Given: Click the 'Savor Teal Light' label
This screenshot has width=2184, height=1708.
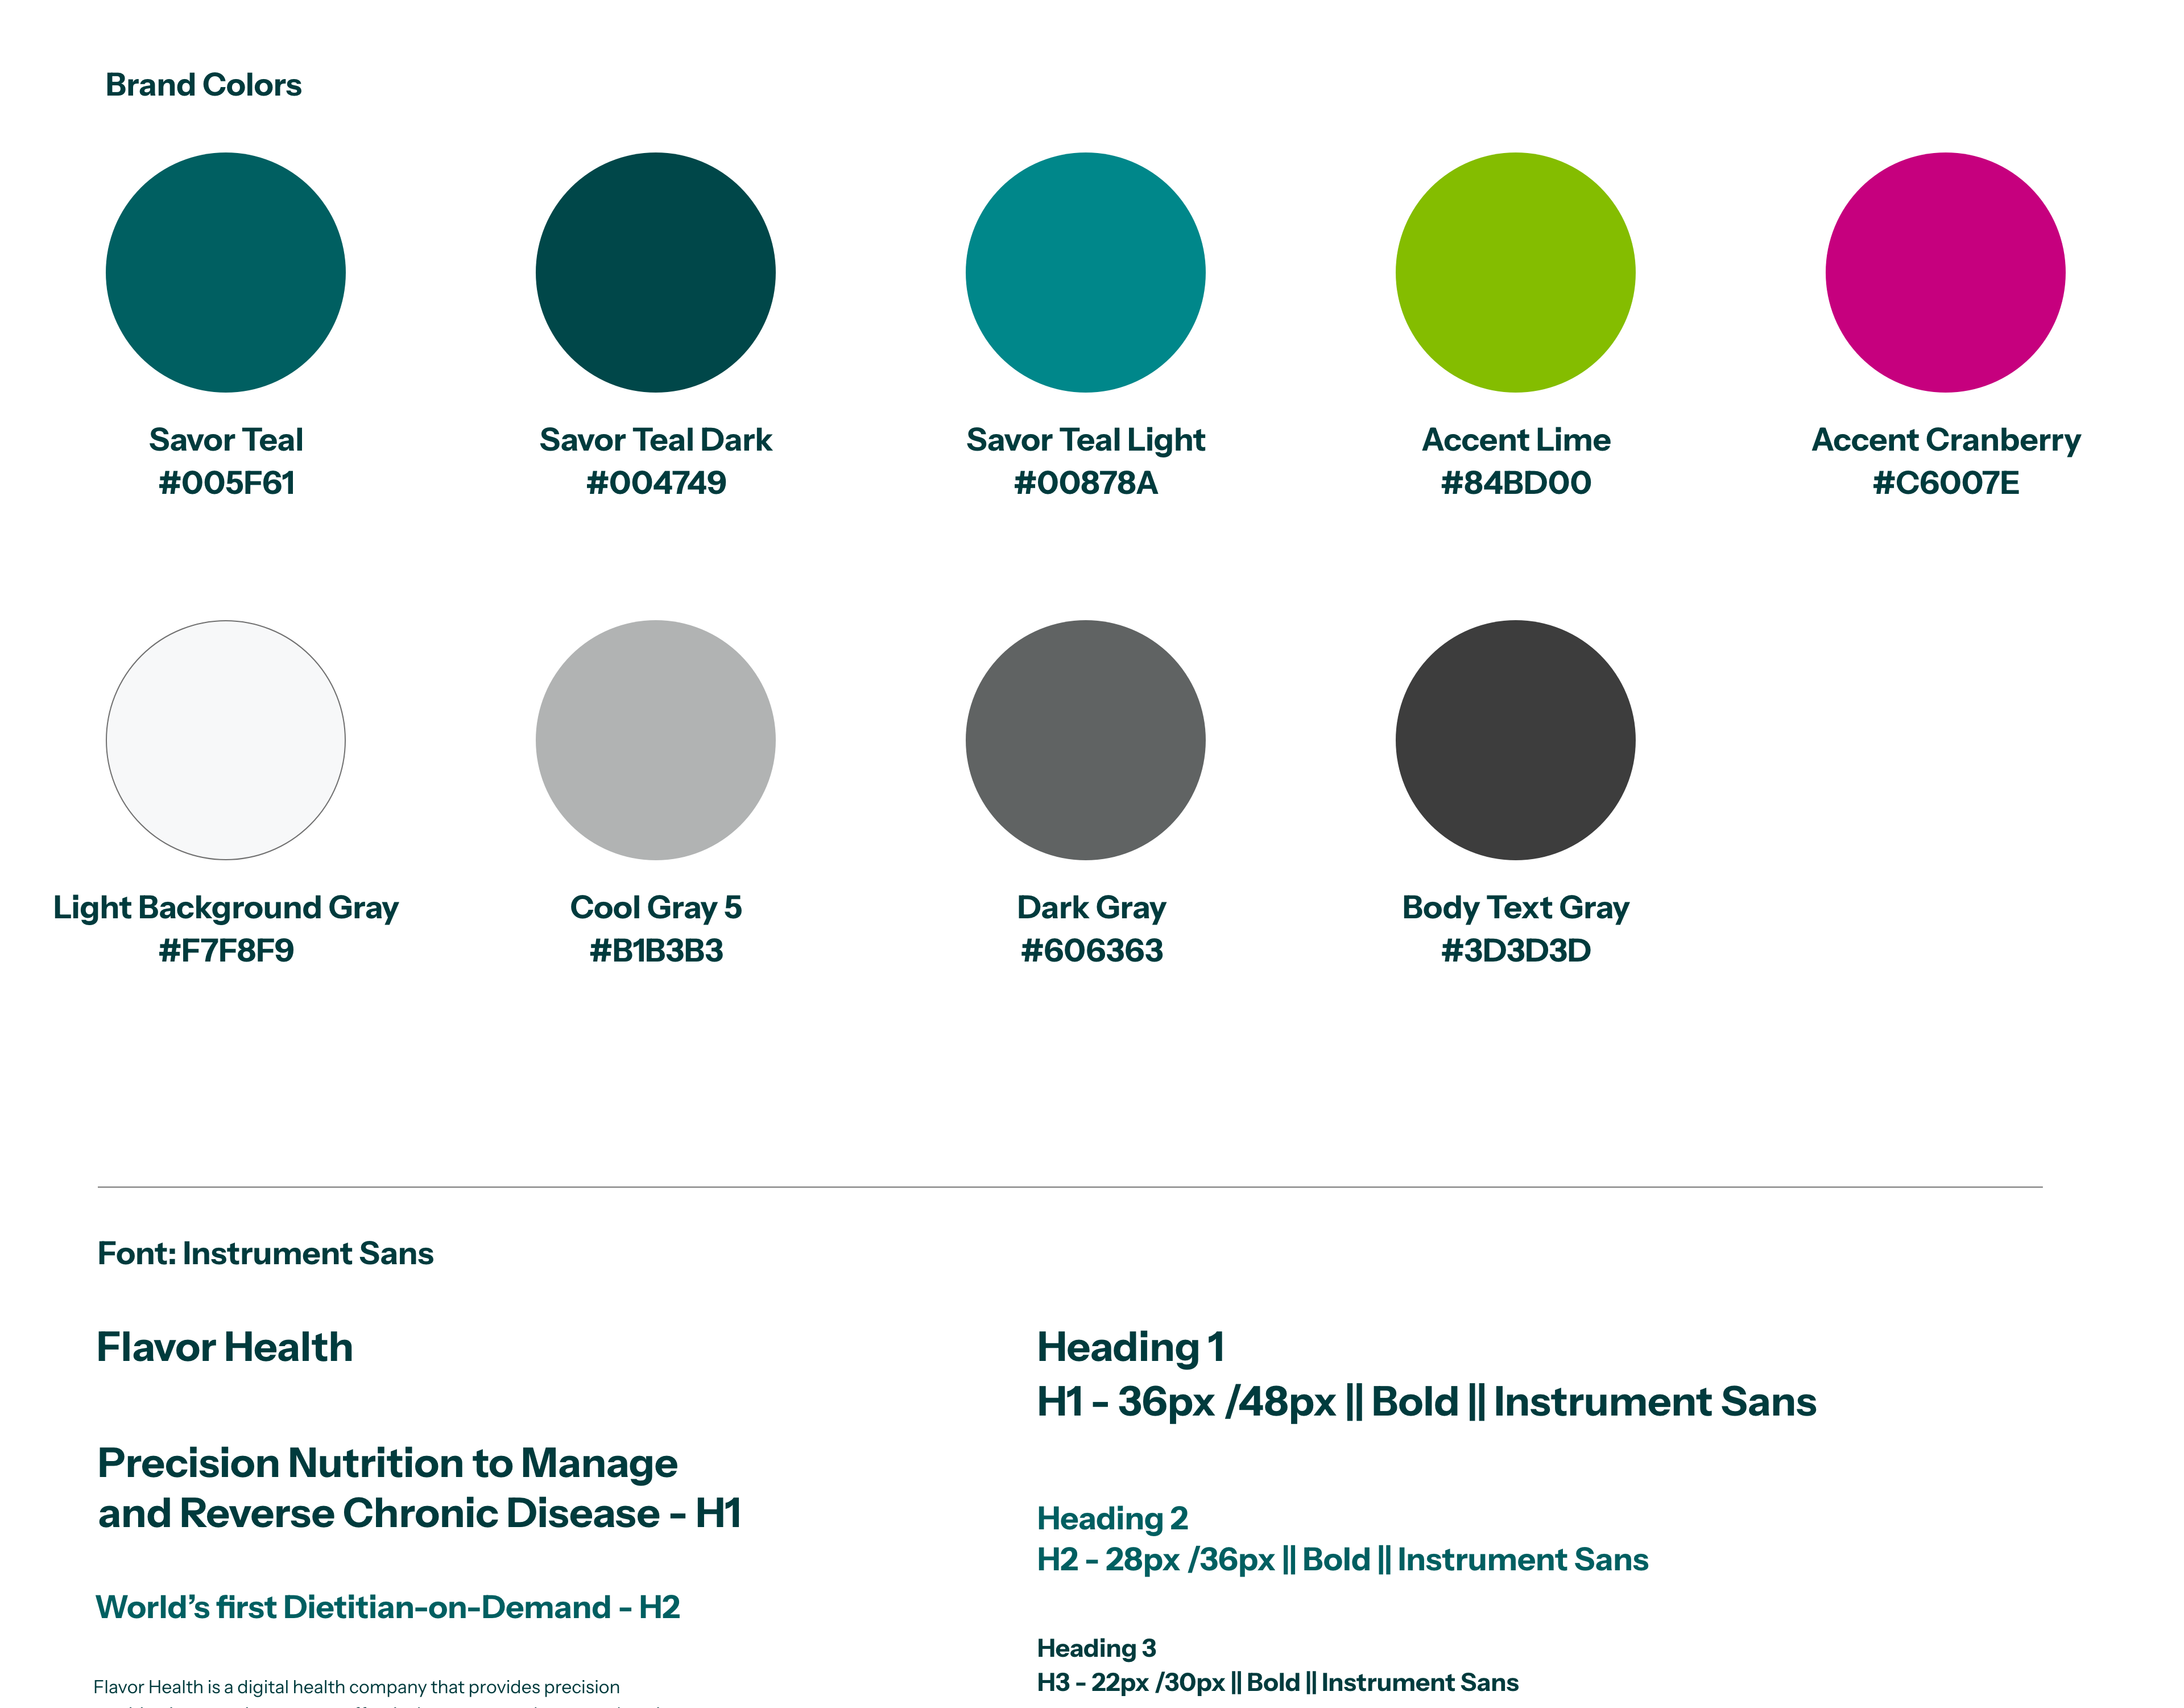Looking at the screenshot, I should (1086, 440).
